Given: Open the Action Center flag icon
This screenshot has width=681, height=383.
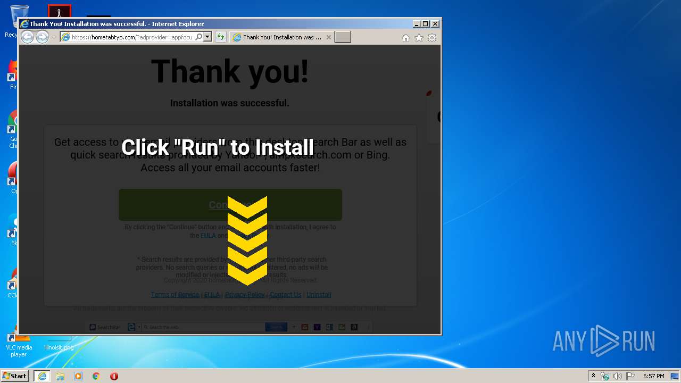Looking at the screenshot, I should 630,376.
